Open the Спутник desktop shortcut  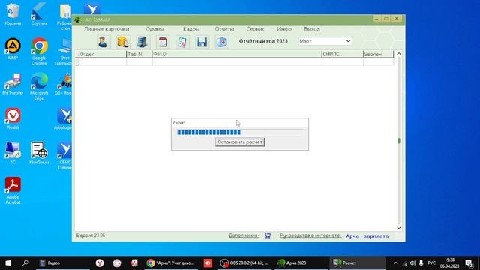pos(39,14)
